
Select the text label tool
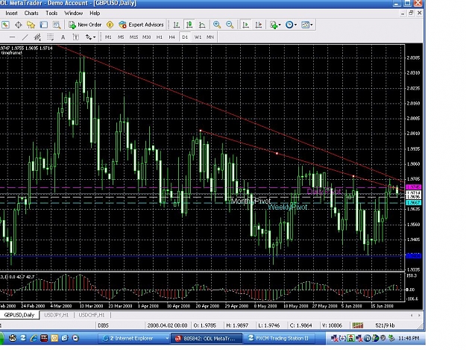point(76,37)
